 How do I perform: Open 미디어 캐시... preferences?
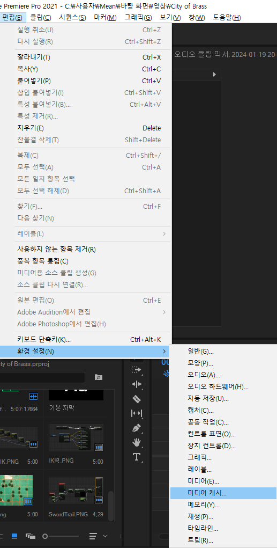tap(223, 493)
